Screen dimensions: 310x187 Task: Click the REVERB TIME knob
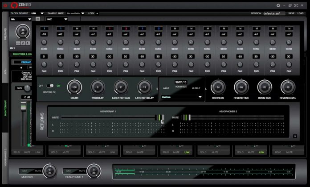241,87
